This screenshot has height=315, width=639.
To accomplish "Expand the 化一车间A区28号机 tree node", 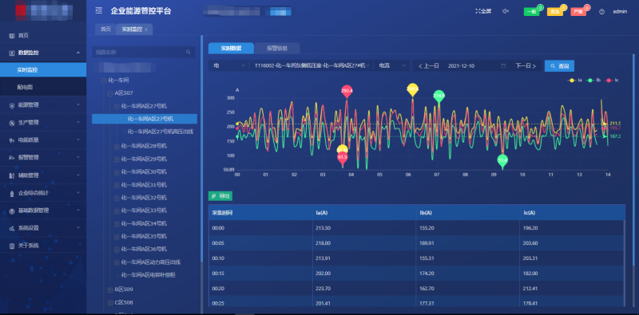I will pyautogui.click(x=117, y=146).
